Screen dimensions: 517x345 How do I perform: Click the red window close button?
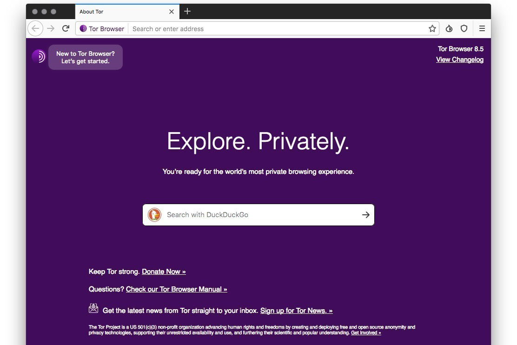click(x=34, y=12)
